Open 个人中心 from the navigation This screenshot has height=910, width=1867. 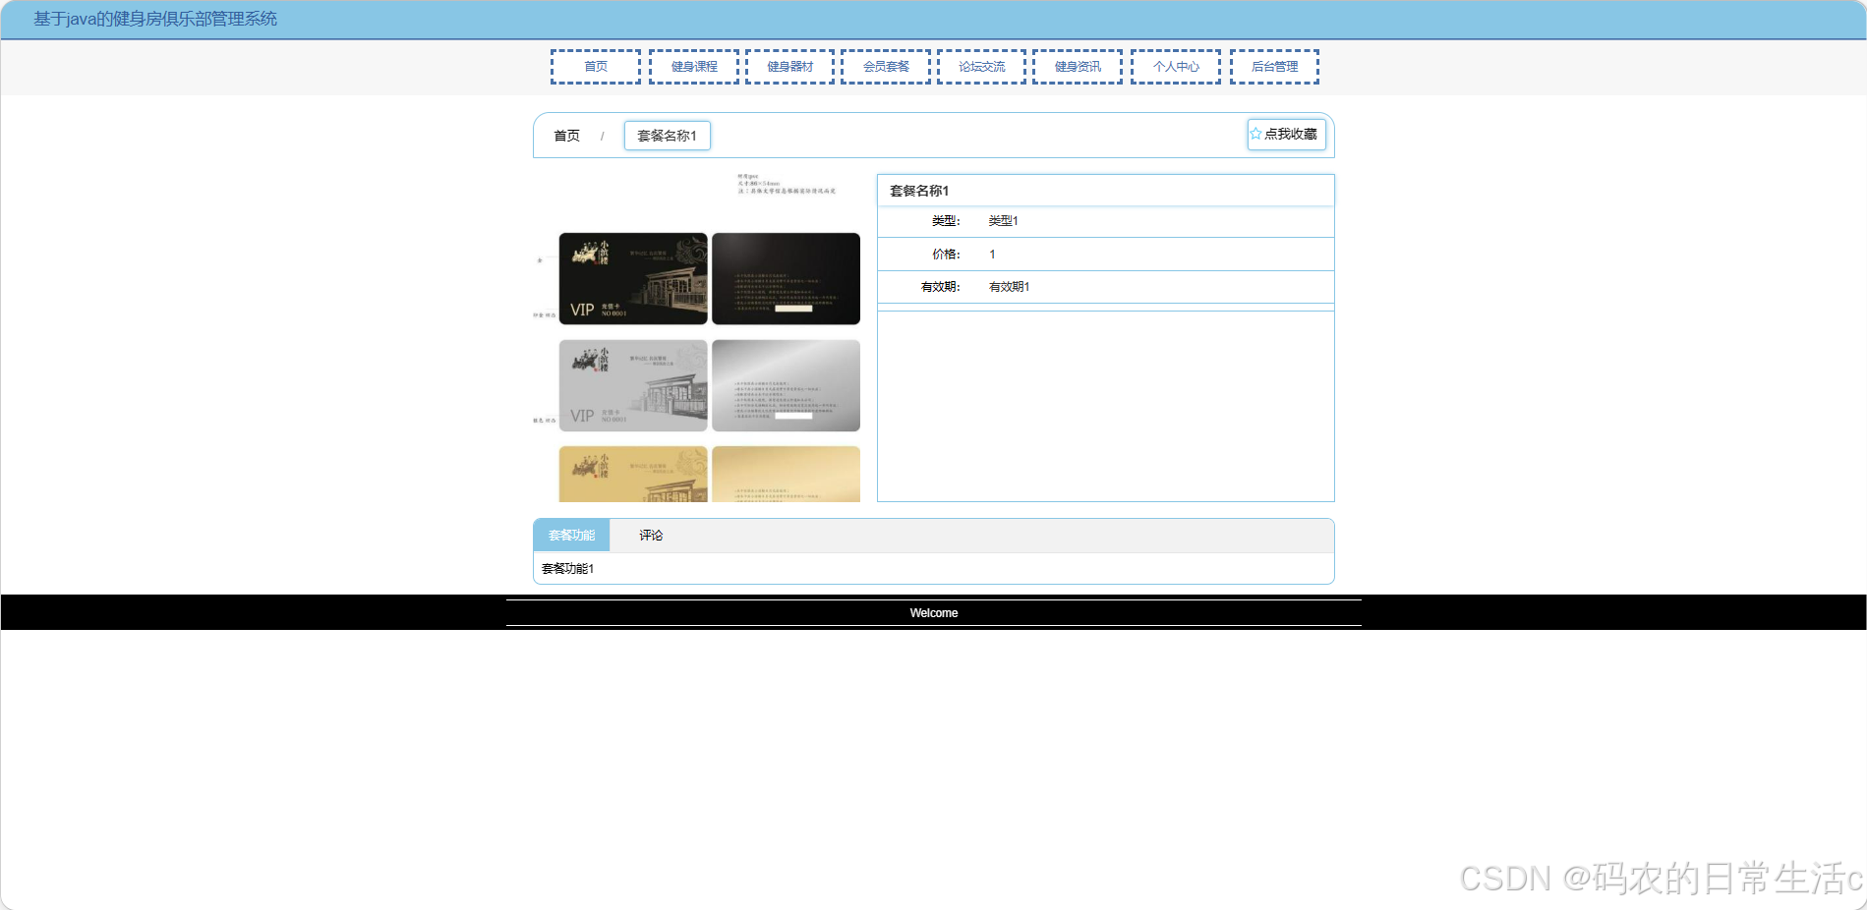(1176, 67)
